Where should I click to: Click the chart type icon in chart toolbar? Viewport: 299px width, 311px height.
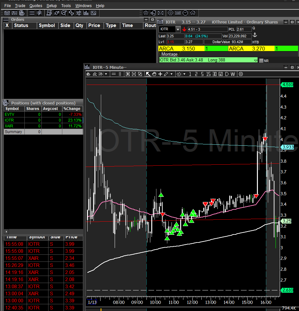click(89, 74)
